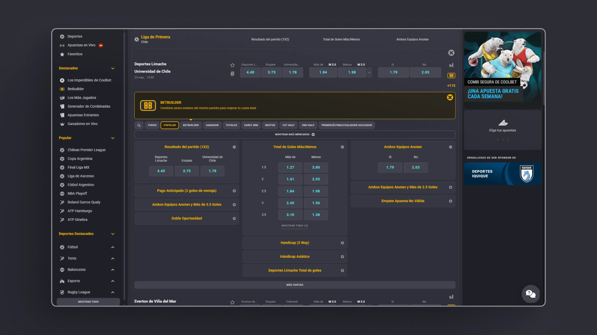The image size is (597, 335).
Task: Open Los Imperdibles de Coolbet
Action: pyautogui.click(x=89, y=80)
